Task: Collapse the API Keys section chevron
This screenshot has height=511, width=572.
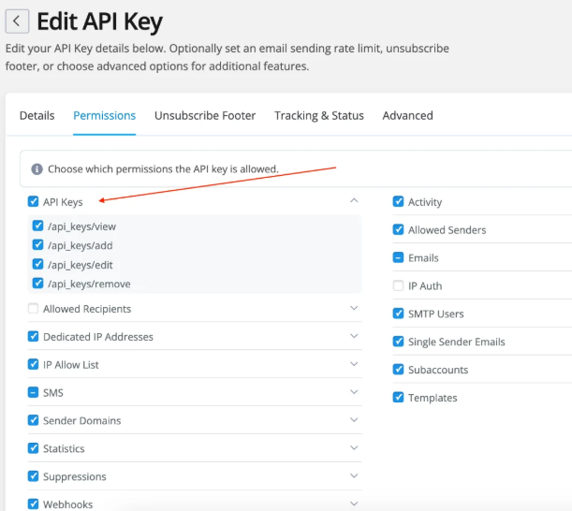Action: (354, 200)
